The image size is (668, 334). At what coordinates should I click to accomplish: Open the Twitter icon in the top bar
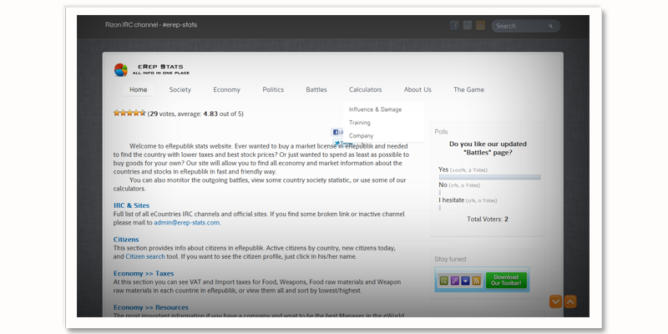pos(468,26)
